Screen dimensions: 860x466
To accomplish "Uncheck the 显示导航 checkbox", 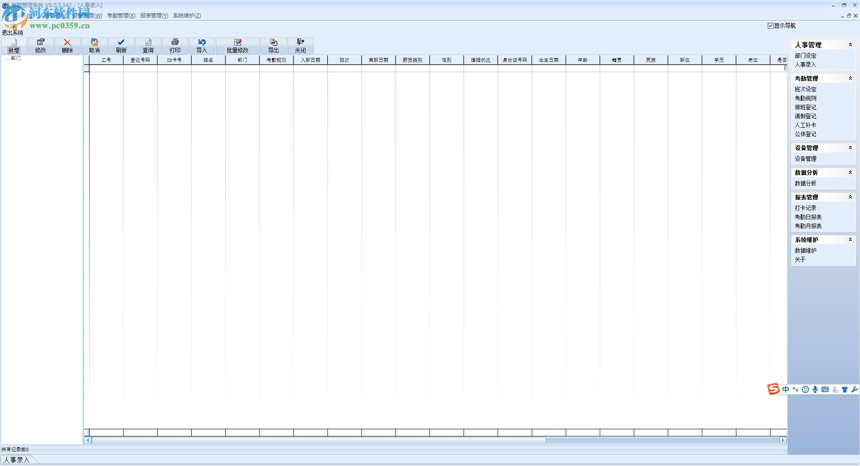I will tap(770, 26).
